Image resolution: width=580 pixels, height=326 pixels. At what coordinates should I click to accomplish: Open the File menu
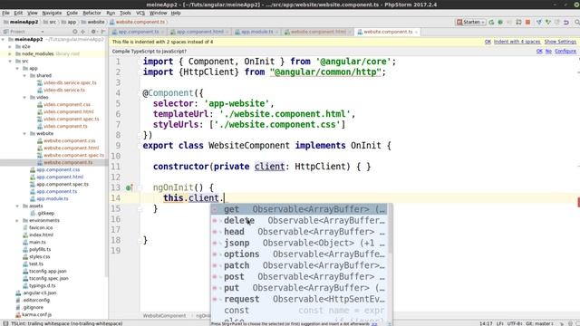pyautogui.click(x=5, y=13)
